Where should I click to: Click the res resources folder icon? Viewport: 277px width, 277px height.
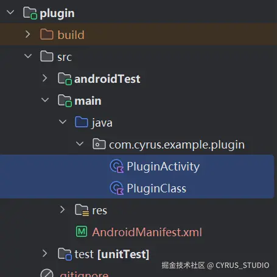[82, 210]
